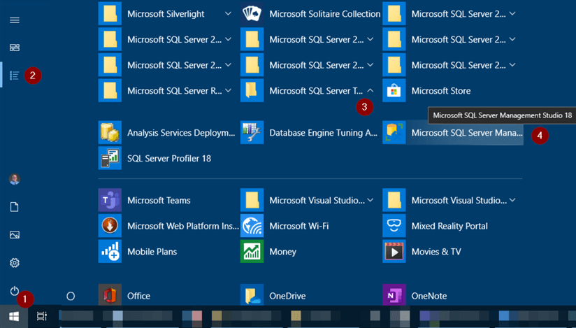Open Microsoft Teams icon
This screenshot has width=576, height=328.
coord(110,201)
